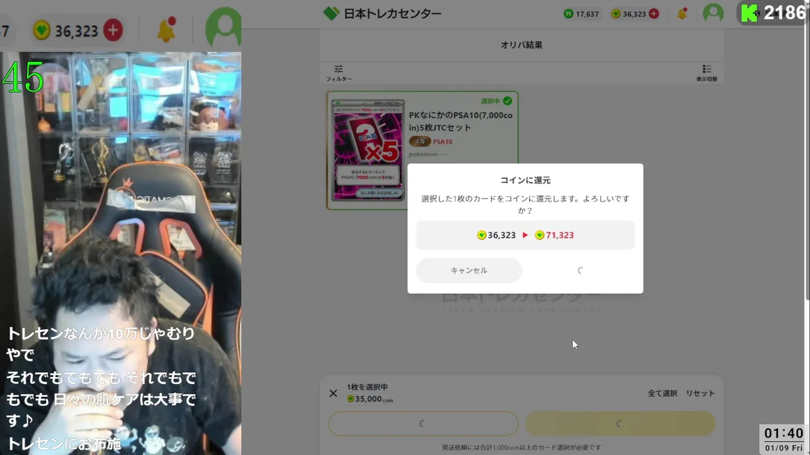Image resolution: width=810 pixels, height=455 pixels.
Task: Click the red PSA10 tag on card
Action: pyautogui.click(x=442, y=142)
